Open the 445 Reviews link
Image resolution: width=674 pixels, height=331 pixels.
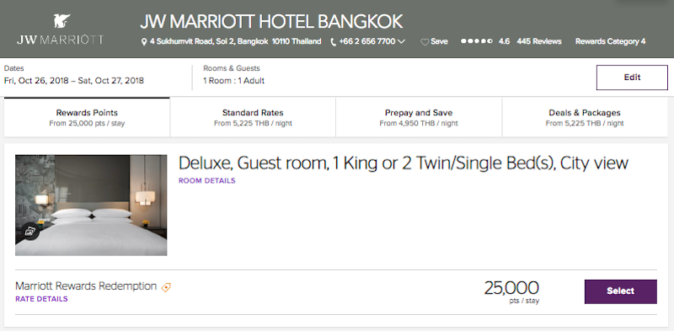539,42
